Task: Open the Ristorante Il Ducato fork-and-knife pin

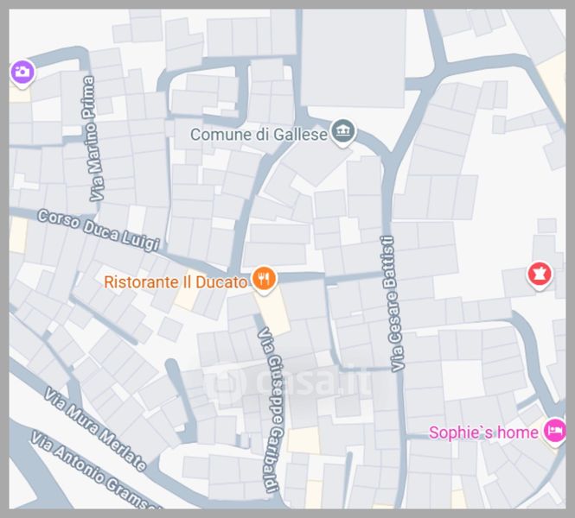Action: [264, 280]
